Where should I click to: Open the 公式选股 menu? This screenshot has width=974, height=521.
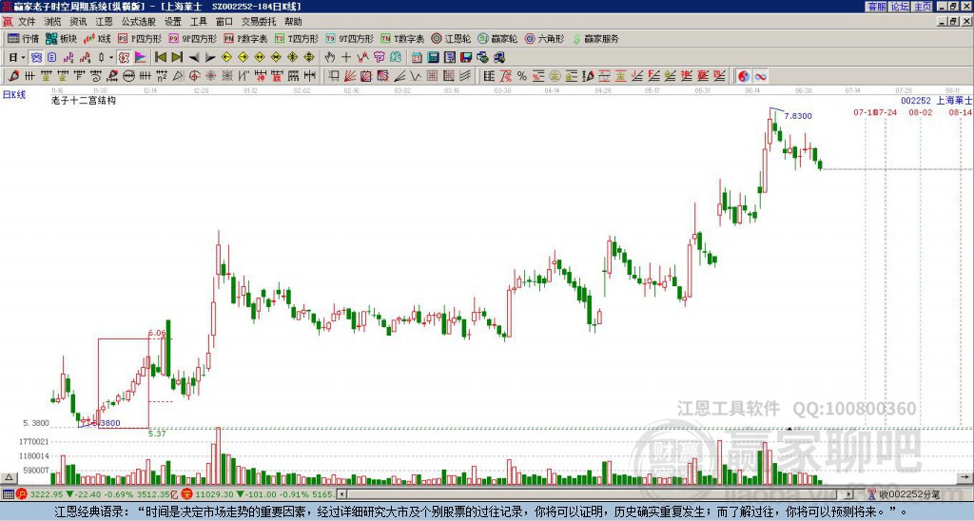(x=139, y=22)
